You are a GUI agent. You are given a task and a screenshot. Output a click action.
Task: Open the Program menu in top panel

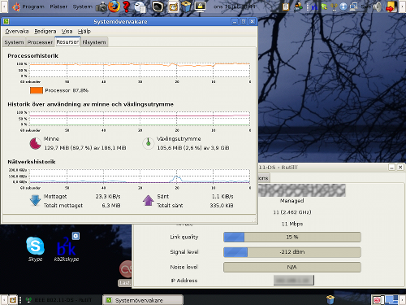tap(28, 7)
